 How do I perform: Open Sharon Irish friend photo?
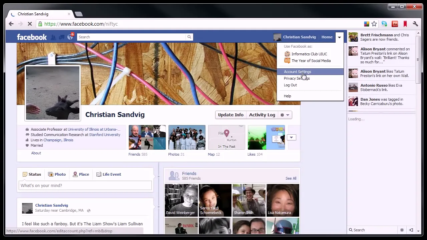[249, 200]
